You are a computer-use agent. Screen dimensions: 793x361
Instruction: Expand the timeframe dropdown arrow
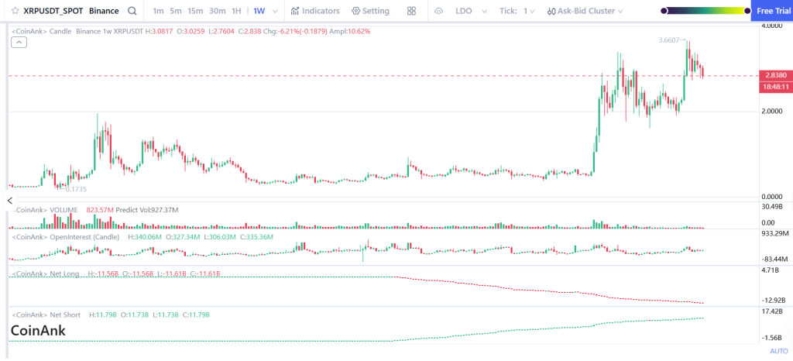(275, 11)
